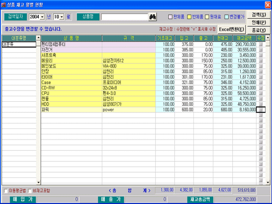Open the year 2004 dropdown
Screen dimensions: 272x204
pos(42,17)
